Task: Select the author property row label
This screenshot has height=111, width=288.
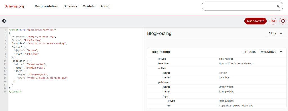Action: tap(162, 68)
